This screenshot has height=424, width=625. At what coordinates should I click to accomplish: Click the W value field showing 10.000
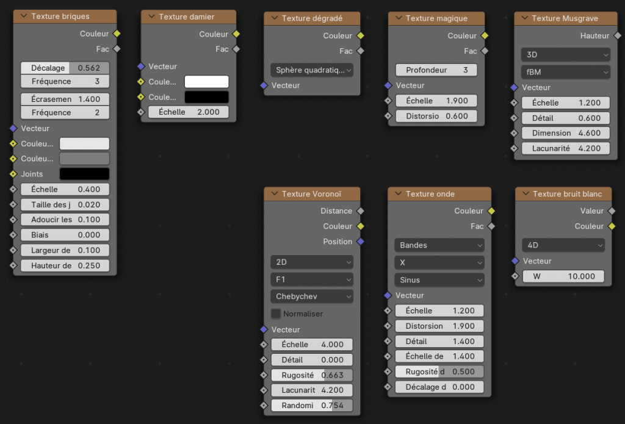click(x=563, y=276)
